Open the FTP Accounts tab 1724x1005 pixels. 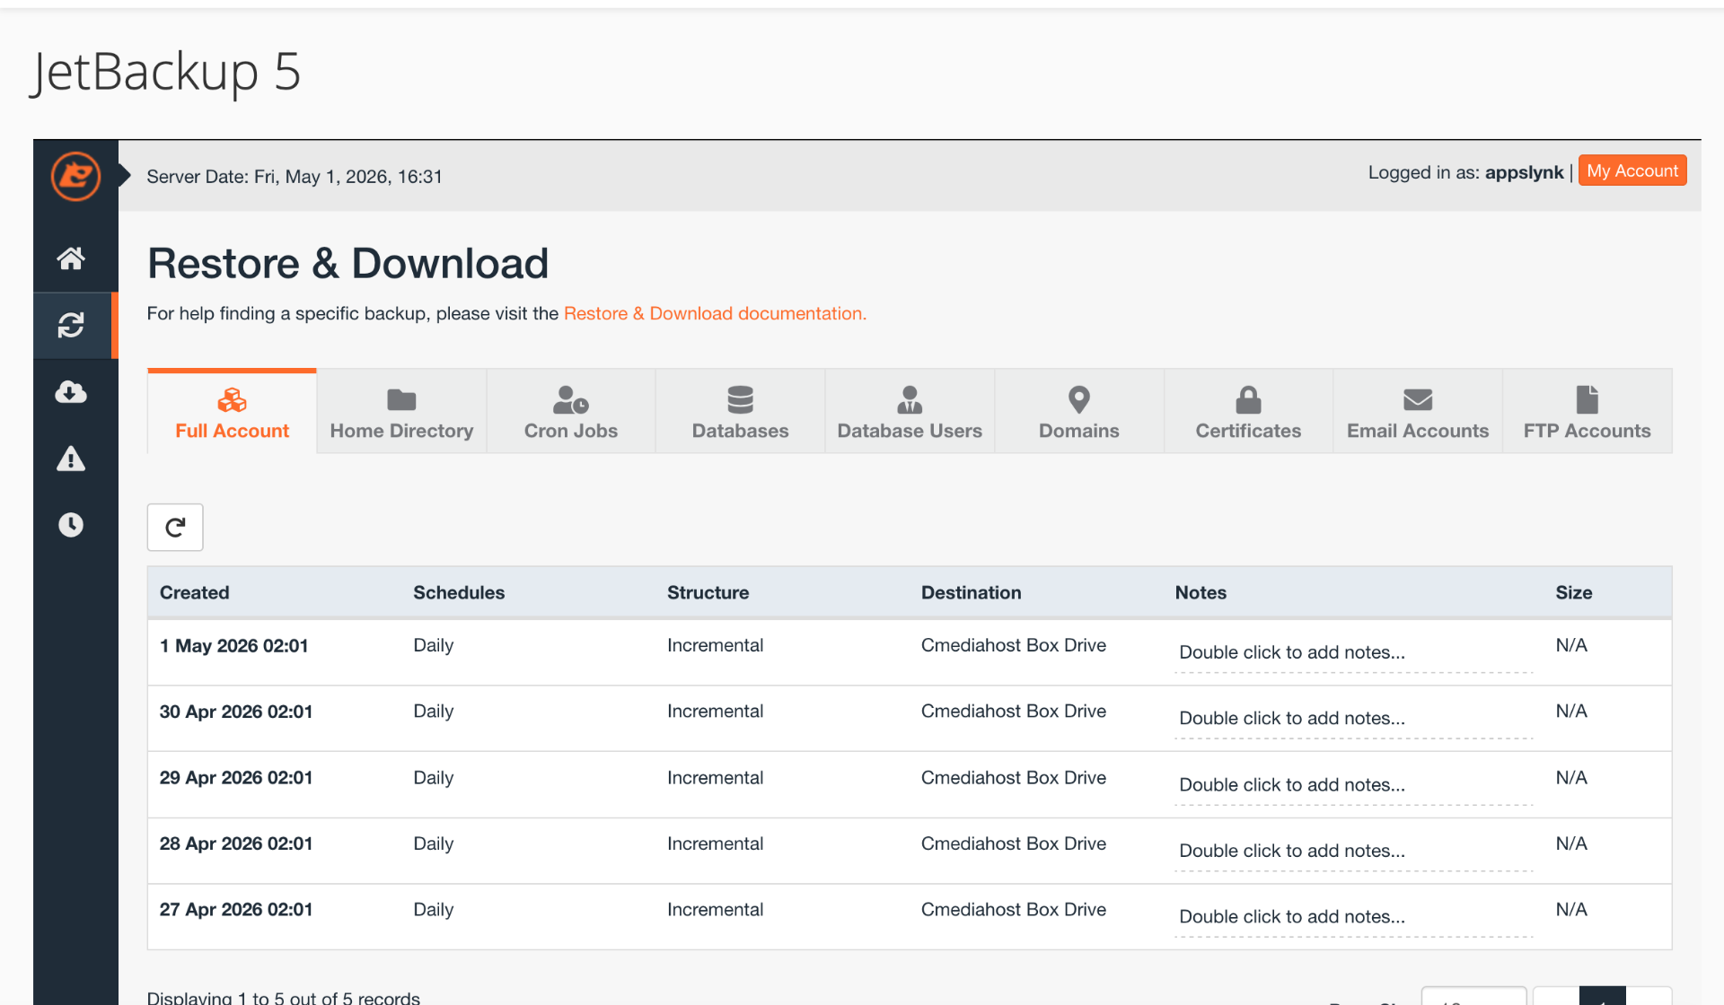click(x=1588, y=412)
